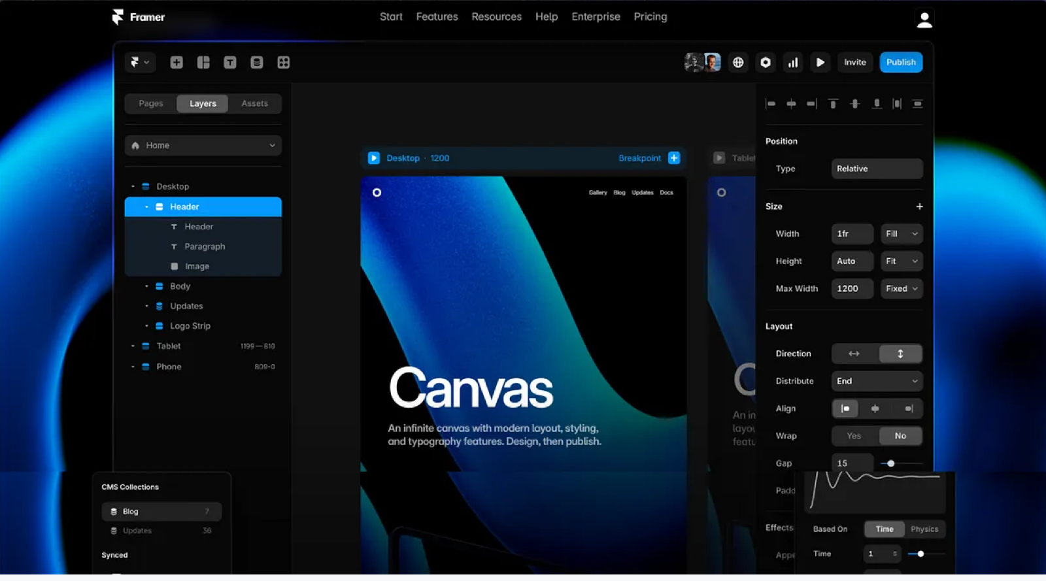This screenshot has width=1046, height=581.
Task: Expand the Logo Strip layer arrow
Action: [146, 325]
